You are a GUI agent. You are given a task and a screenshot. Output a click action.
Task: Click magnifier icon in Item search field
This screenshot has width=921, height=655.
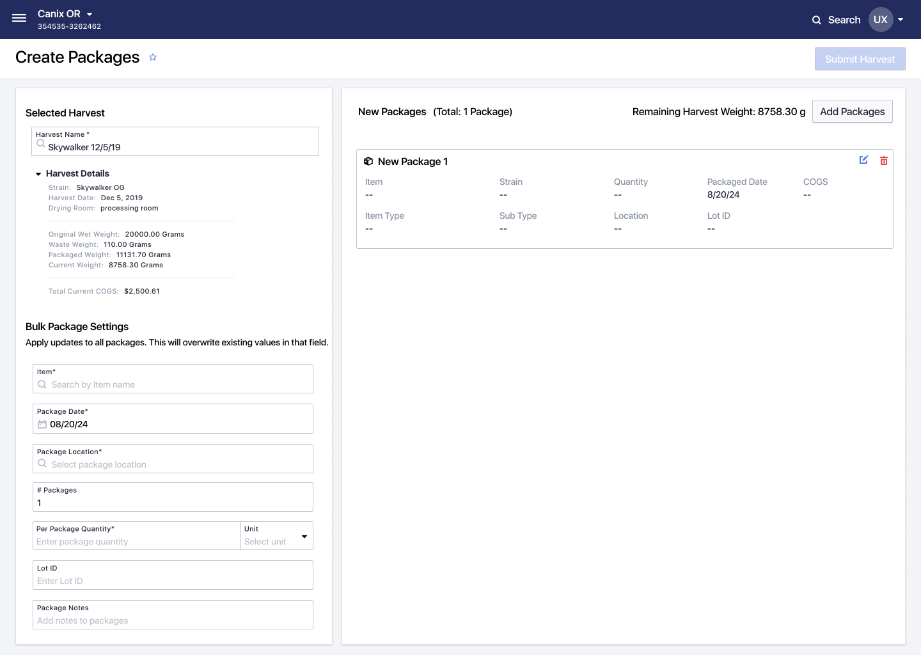42,384
